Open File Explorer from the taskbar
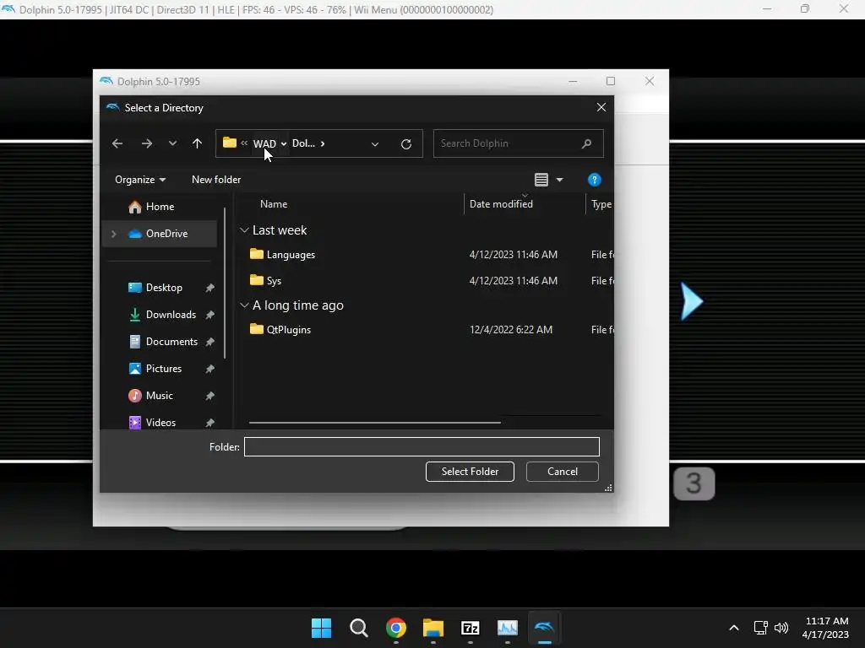Screen dimensions: 865x648 [x=433, y=628]
